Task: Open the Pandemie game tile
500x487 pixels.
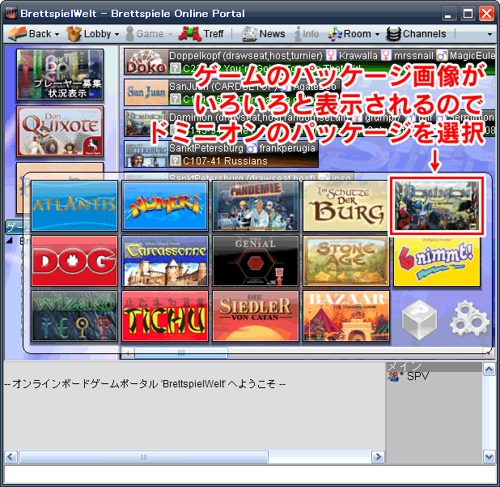Action: 256,205
